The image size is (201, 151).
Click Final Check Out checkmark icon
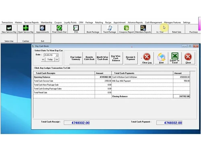tap(59, 28)
